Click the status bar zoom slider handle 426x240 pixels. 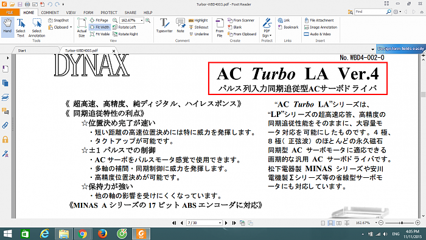[402, 223]
